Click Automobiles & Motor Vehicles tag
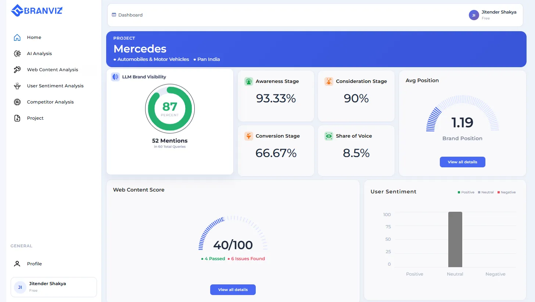535x302 pixels. [153, 59]
